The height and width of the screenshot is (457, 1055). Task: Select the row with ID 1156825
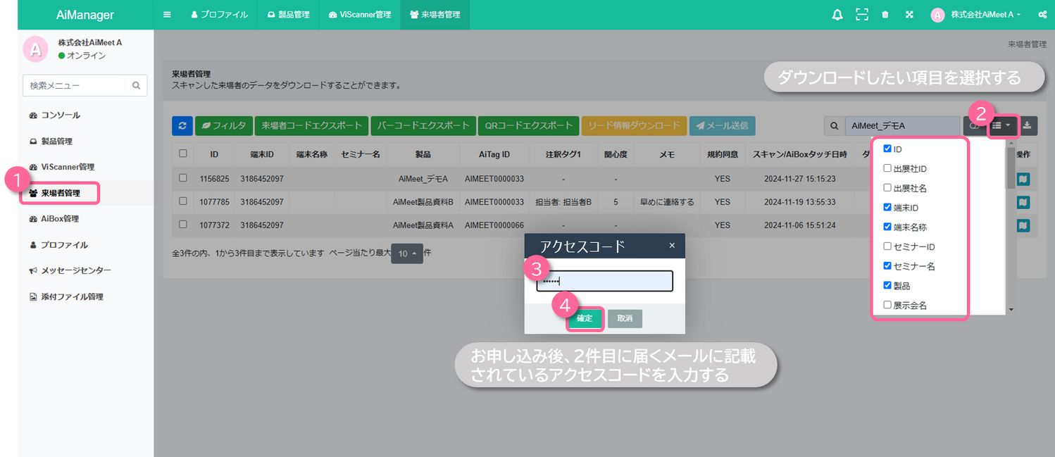[x=183, y=178]
